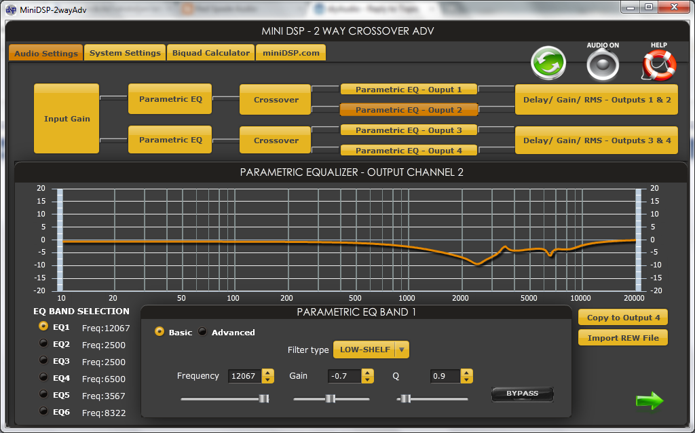Decrease Frequency with the down stepper arrow
The image size is (695, 433).
pyautogui.click(x=267, y=380)
